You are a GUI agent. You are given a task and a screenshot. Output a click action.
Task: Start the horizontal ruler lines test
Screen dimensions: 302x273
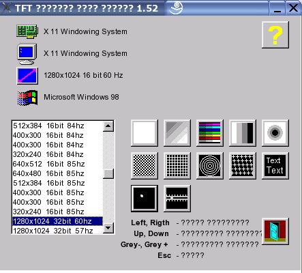(177, 199)
